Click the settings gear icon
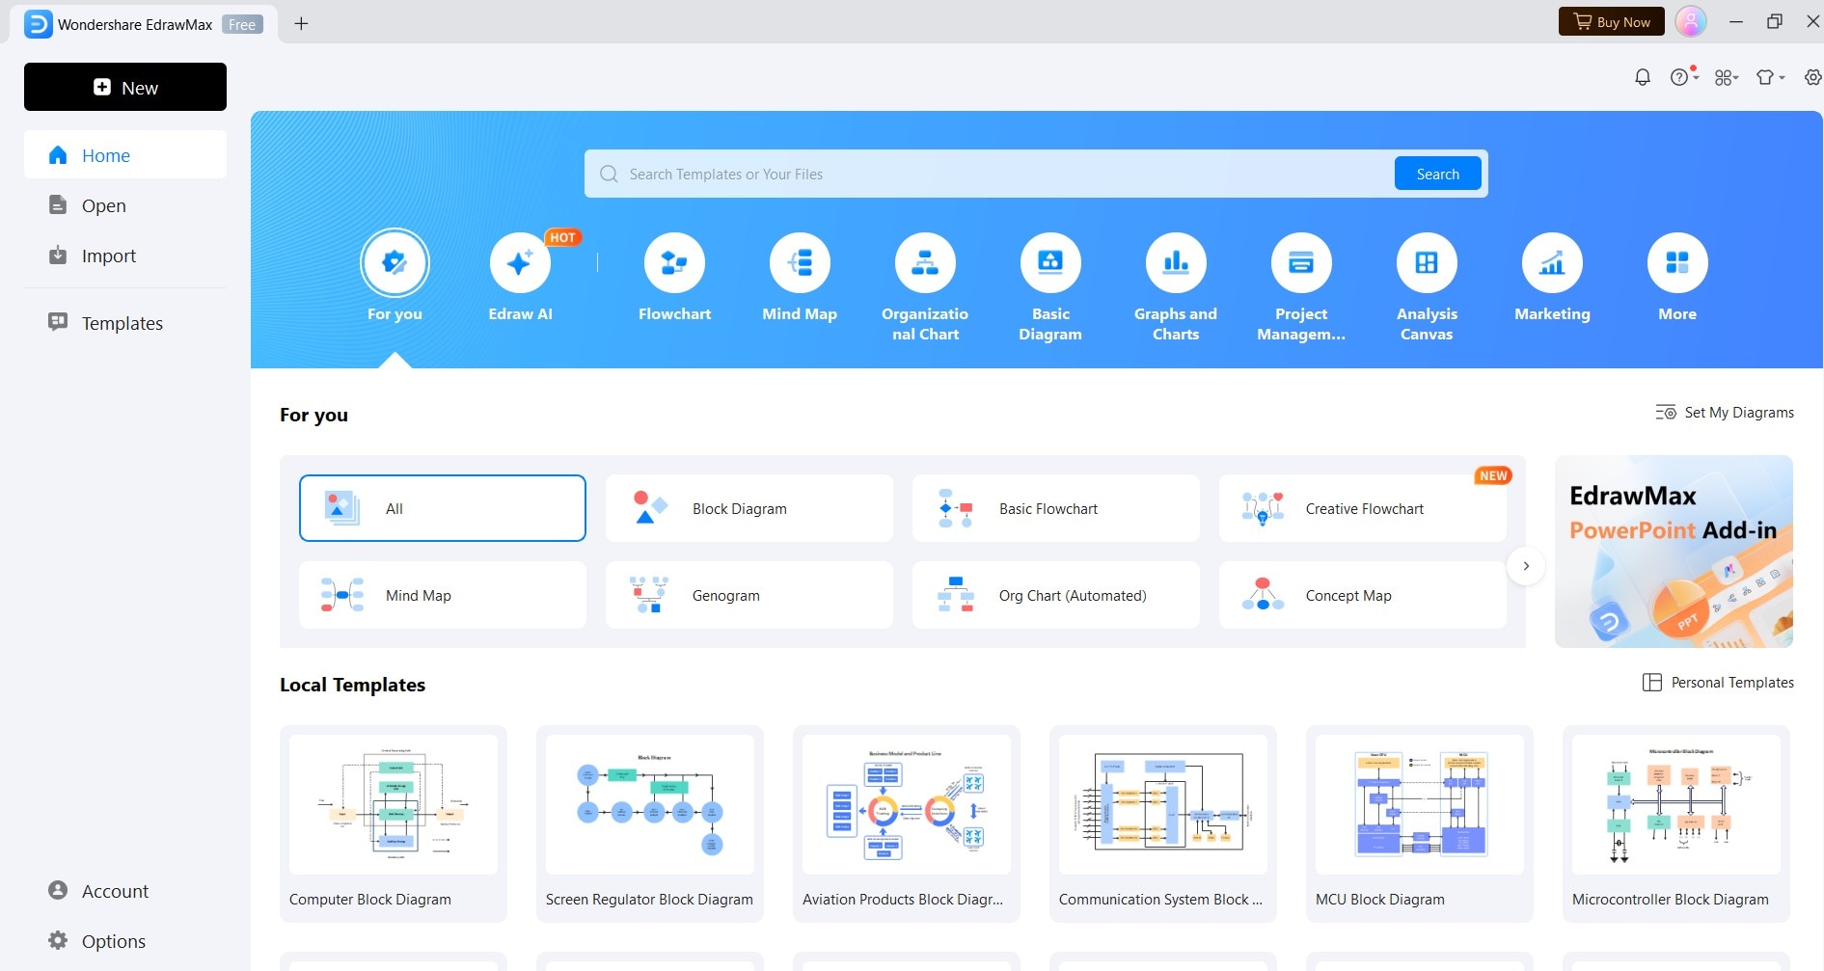The width and height of the screenshot is (1824, 971). click(1812, 77)
